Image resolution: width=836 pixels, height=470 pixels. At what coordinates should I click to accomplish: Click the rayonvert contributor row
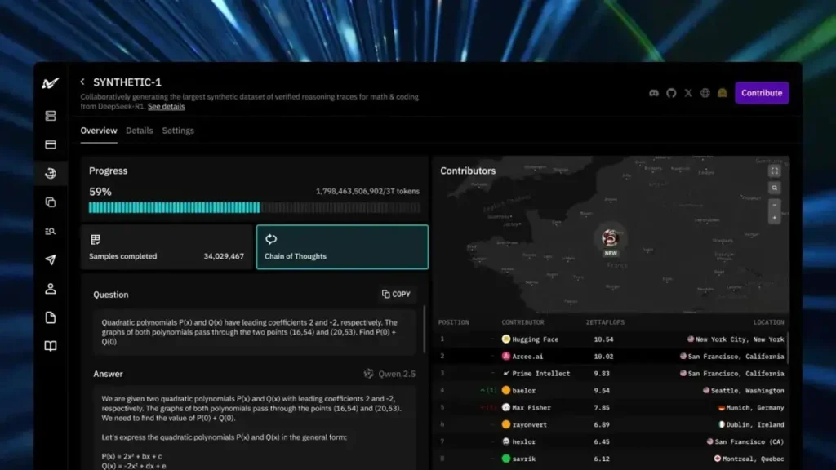tap(611, 424)
